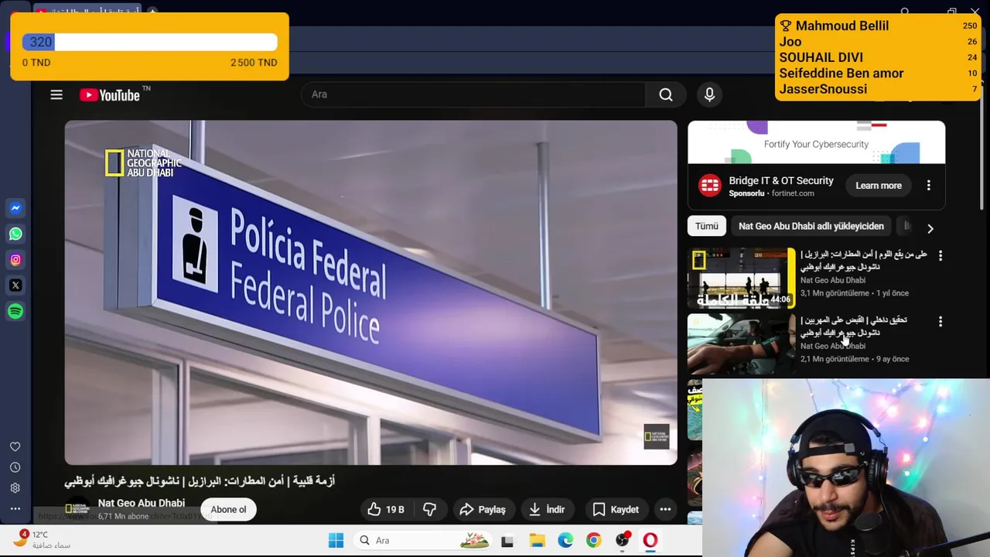
Task: Click the Windows taskbar 'Ara' search box
Action: 423,540
